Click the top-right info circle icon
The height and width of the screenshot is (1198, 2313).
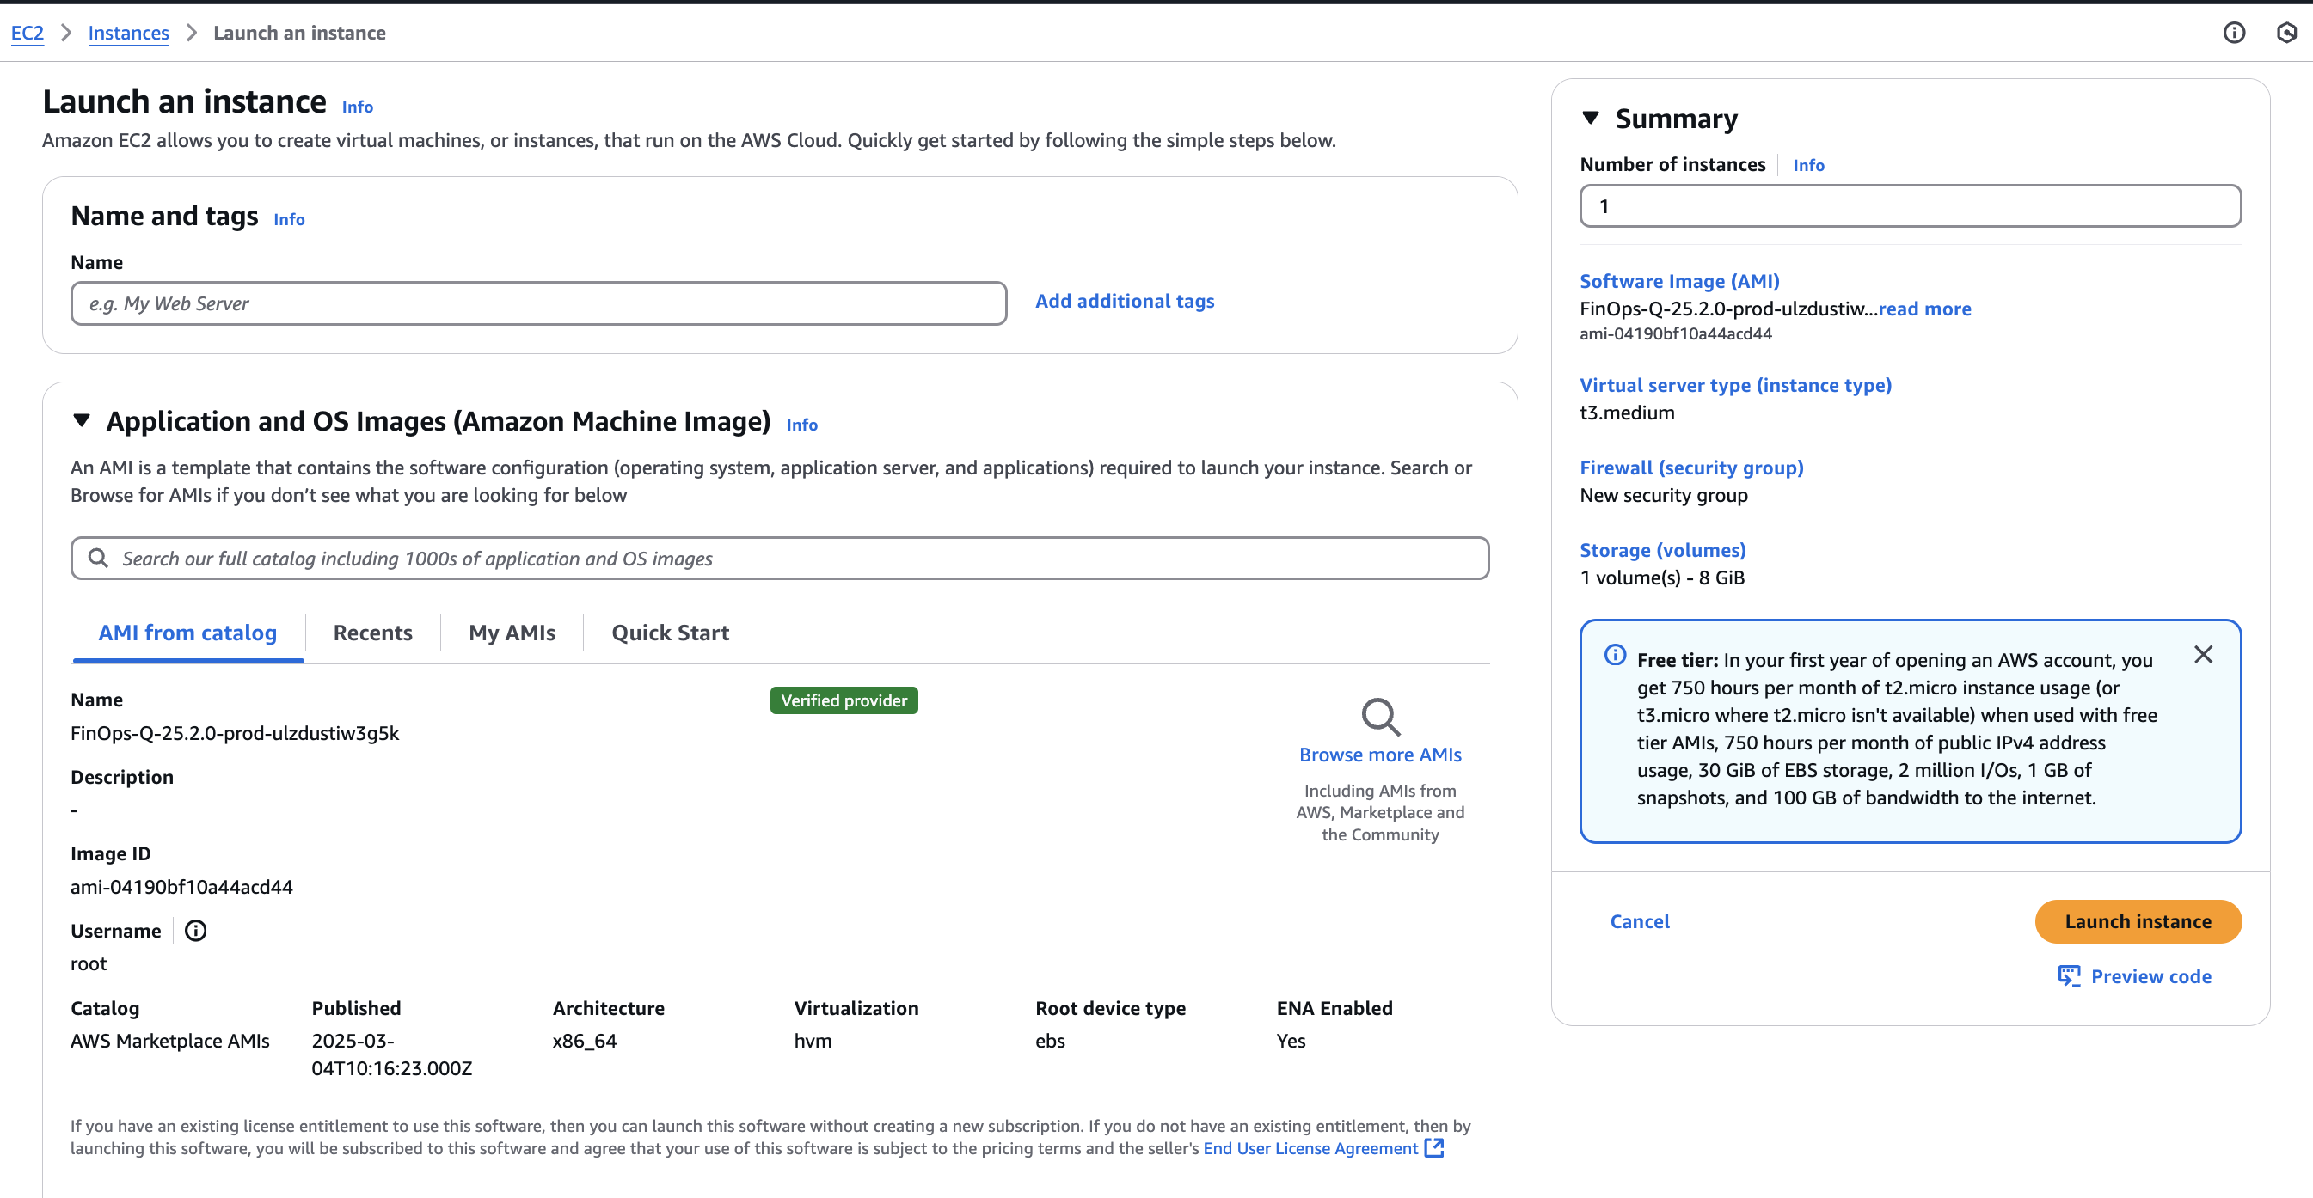2234,34
